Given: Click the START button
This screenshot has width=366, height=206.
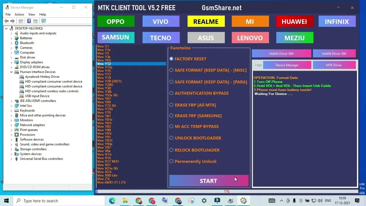Looking at the screenshot, I should [x=209, y=181].
